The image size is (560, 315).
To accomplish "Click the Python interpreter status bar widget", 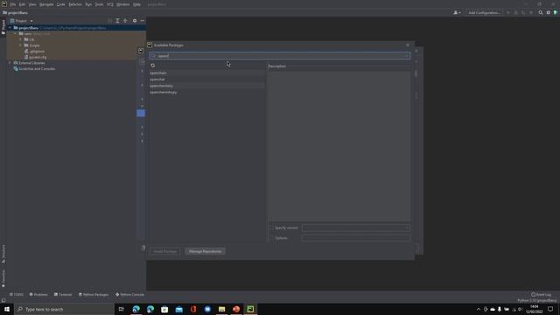I will click(x=536, y=301).
